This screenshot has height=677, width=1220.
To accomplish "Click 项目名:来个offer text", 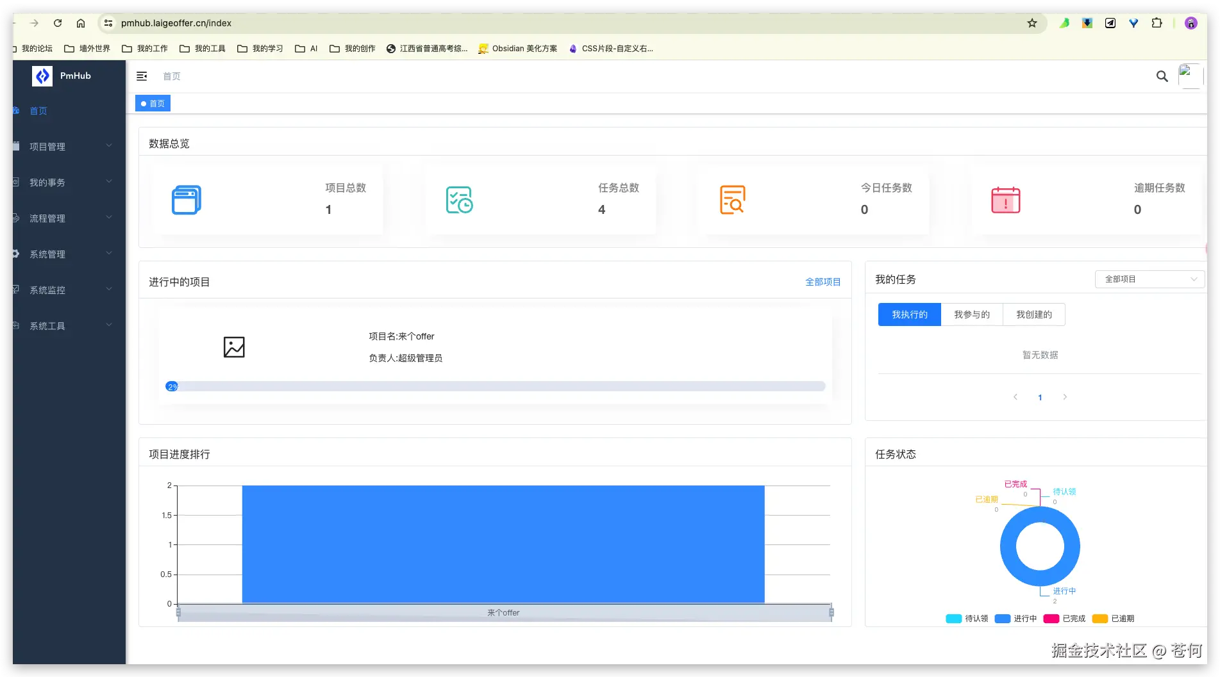I will [401, 336].
